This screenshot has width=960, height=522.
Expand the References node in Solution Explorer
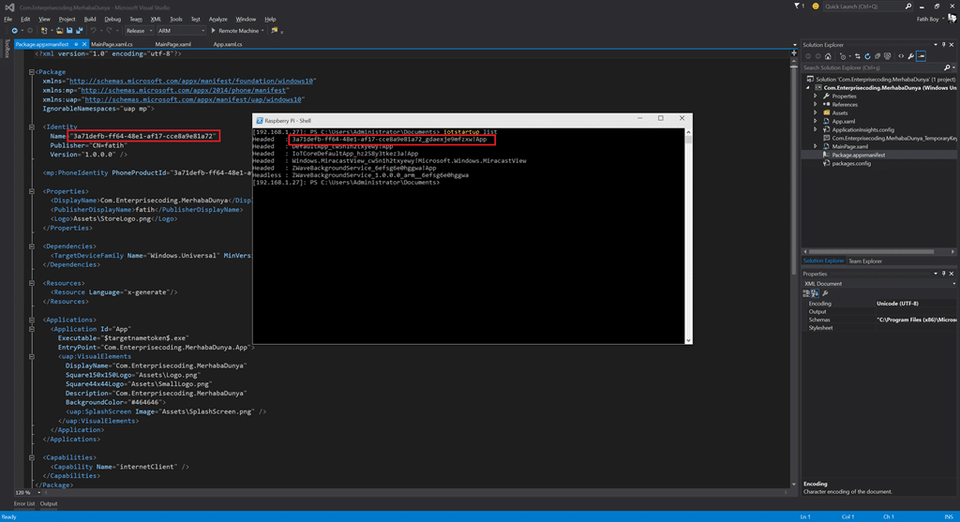pyautogui.click(x=816, y=105)
